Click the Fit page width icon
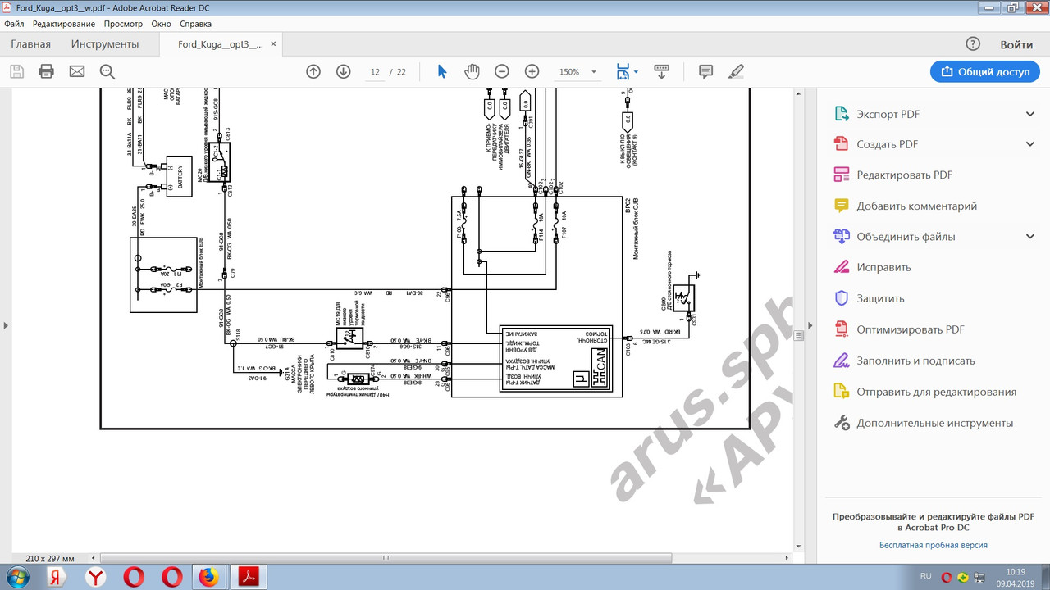1050x590 pixels. click(623, 71)
